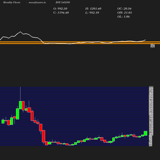Click the 'OC: 20.34' percentage text
Image resolution: width=160 pixels, height=160 pixels.
click(124, 9)
